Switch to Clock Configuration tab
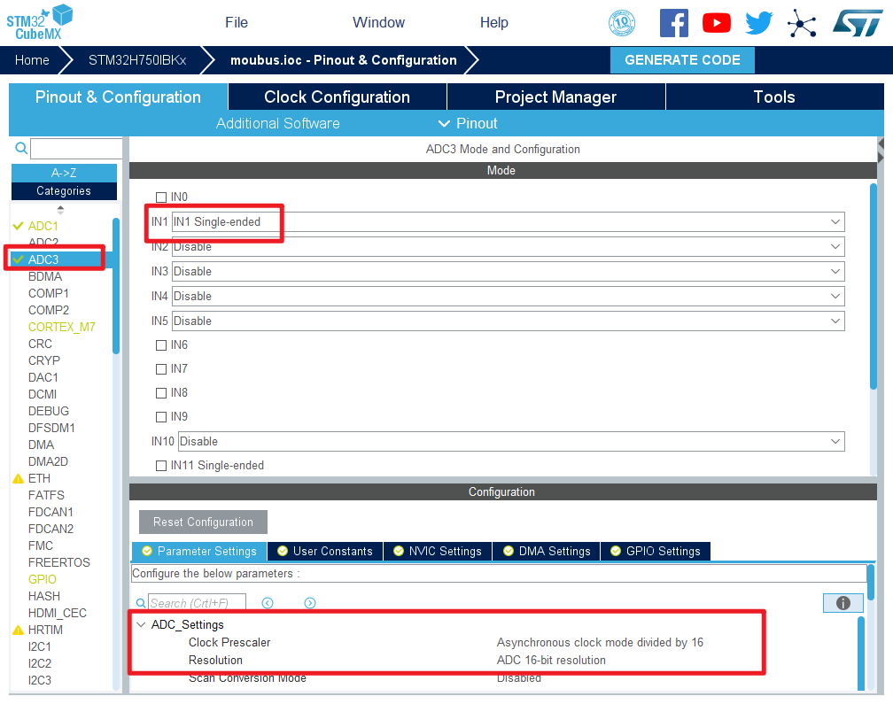The height and width of the screenshot is (704, 893). coord(337,97)
